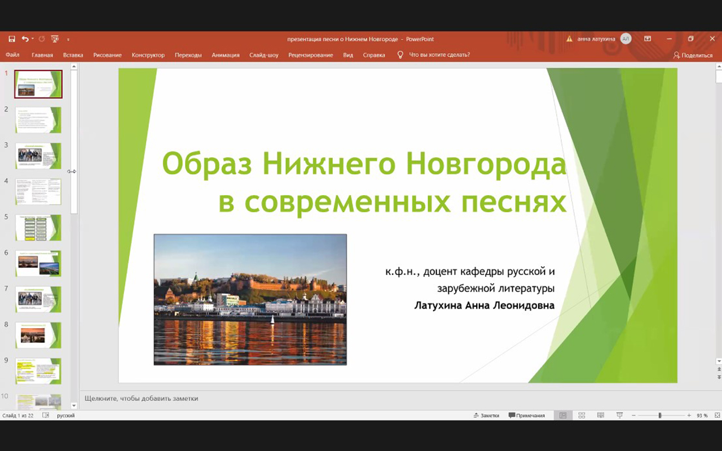Click the slide panel scroll-up arrow
The image size is (722, 451).
click(74, 67)
